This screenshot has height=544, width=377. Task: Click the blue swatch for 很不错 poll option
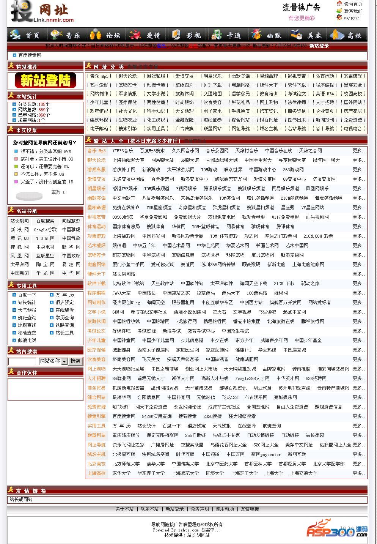16,151
